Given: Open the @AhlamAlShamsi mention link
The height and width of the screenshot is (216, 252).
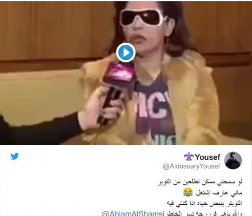Looking at the screenshot, I should tap(133, 213).
